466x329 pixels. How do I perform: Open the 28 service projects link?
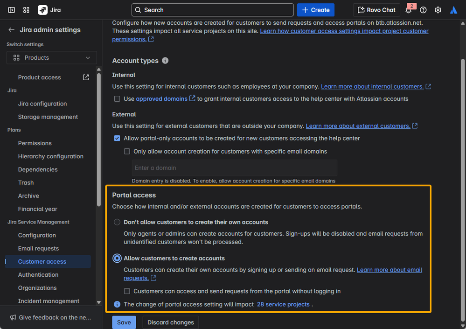click(283, 304)
